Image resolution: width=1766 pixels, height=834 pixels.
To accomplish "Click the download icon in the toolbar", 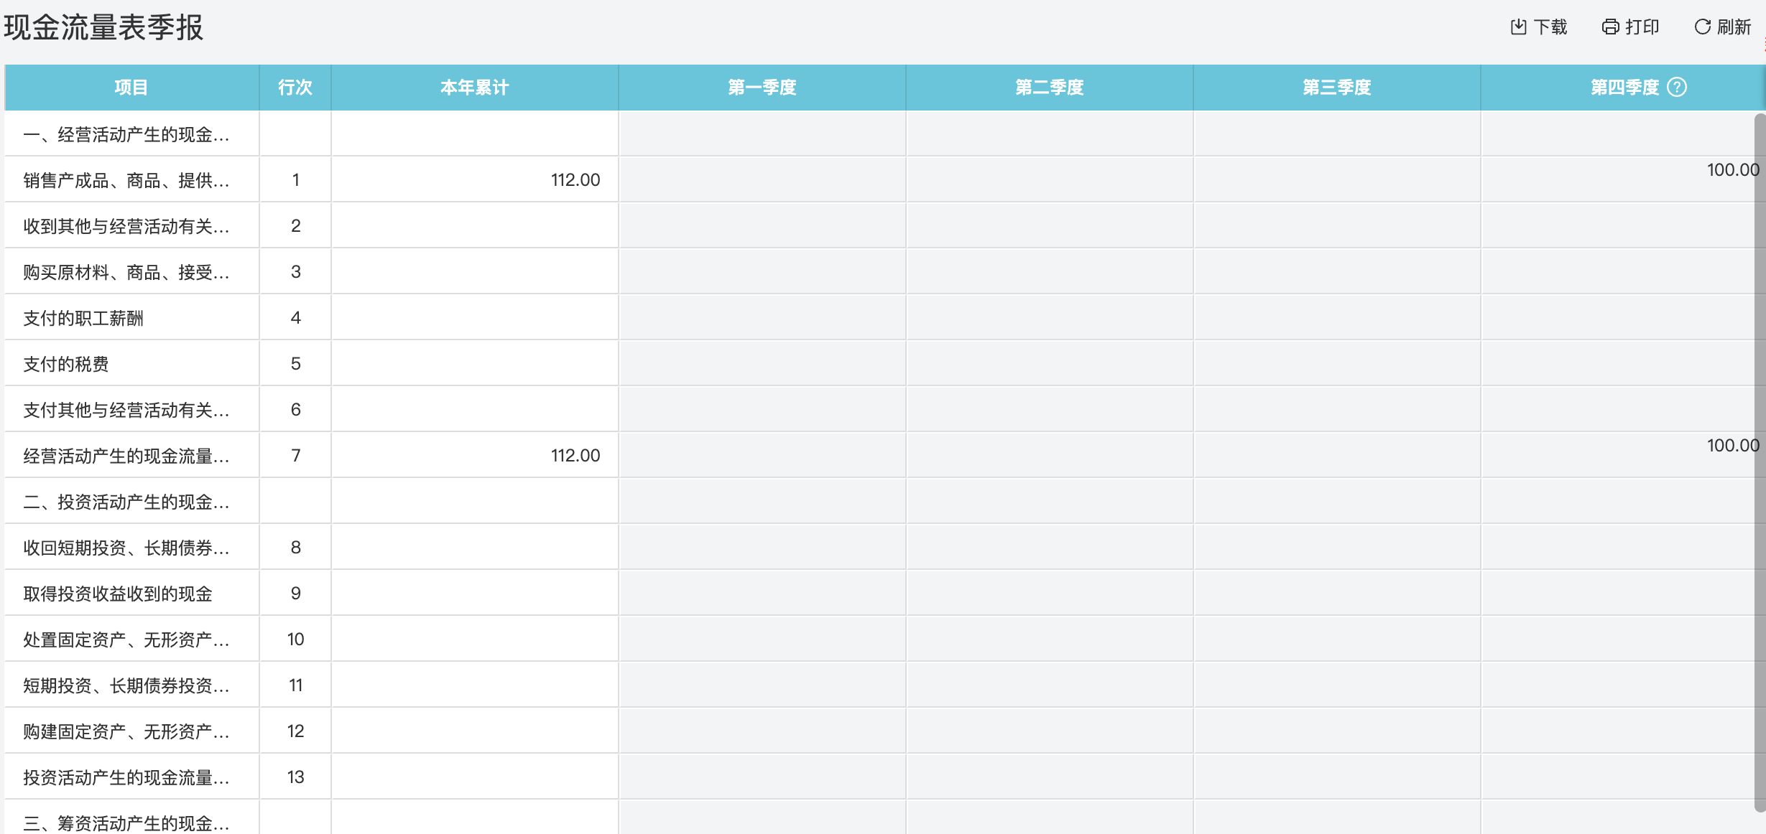I will 1518,27.
